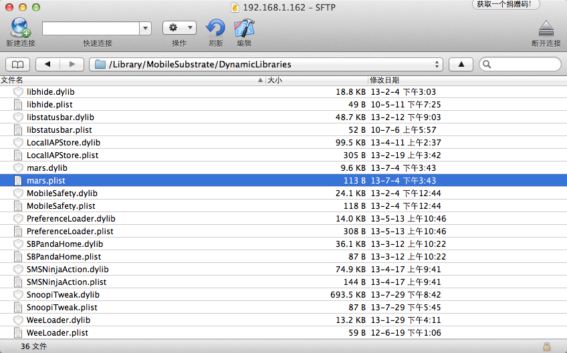Click the libhide.plist file icon
Screen dimensions: 567x353
(x=17, y=104)
